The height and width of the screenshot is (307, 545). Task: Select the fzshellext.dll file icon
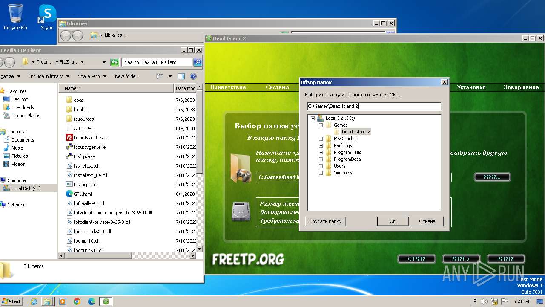point(69,166)
